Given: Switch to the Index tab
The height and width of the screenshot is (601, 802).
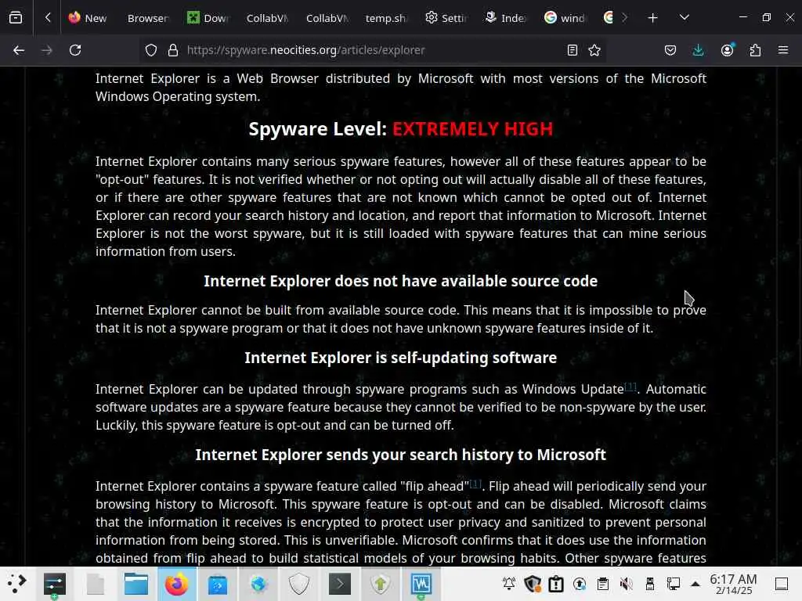Looking at the screenshot, I should click(505, 18).
